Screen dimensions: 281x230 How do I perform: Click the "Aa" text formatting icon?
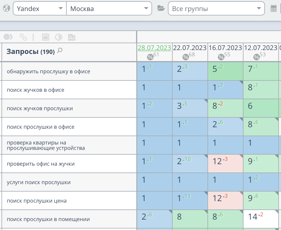pyautogui.click(x=71, y=37)
